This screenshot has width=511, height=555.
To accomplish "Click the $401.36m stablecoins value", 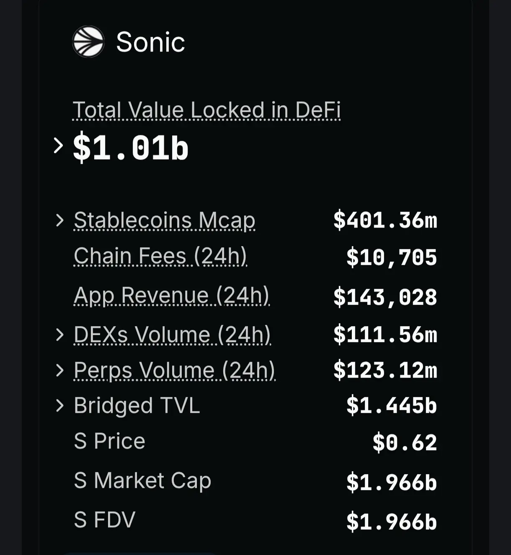I will click(x=385, y=220).
